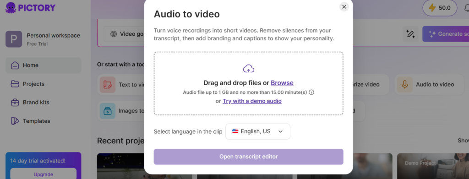Click the Generate button with sparkles
This screenshot has height=179, width=469.
click(x=446, y=34)
